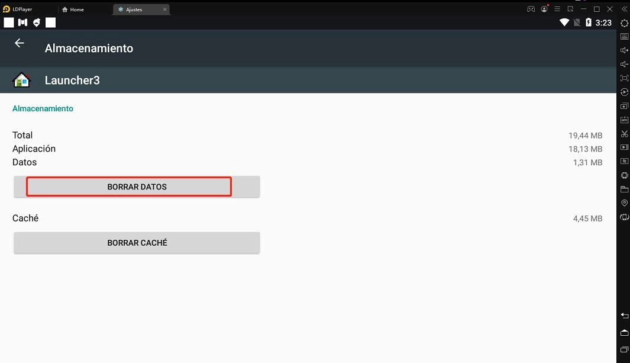Close the Ajustes tab
630x363 pixels.
[164, 9]
